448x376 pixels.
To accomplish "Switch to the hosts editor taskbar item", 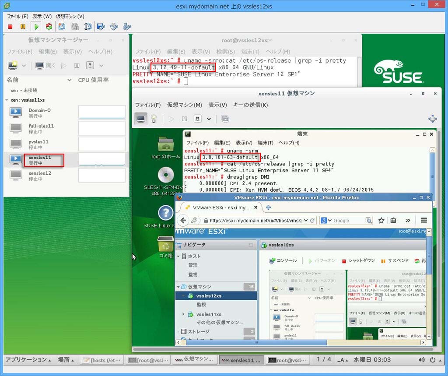I will click(x=102, y=360).
